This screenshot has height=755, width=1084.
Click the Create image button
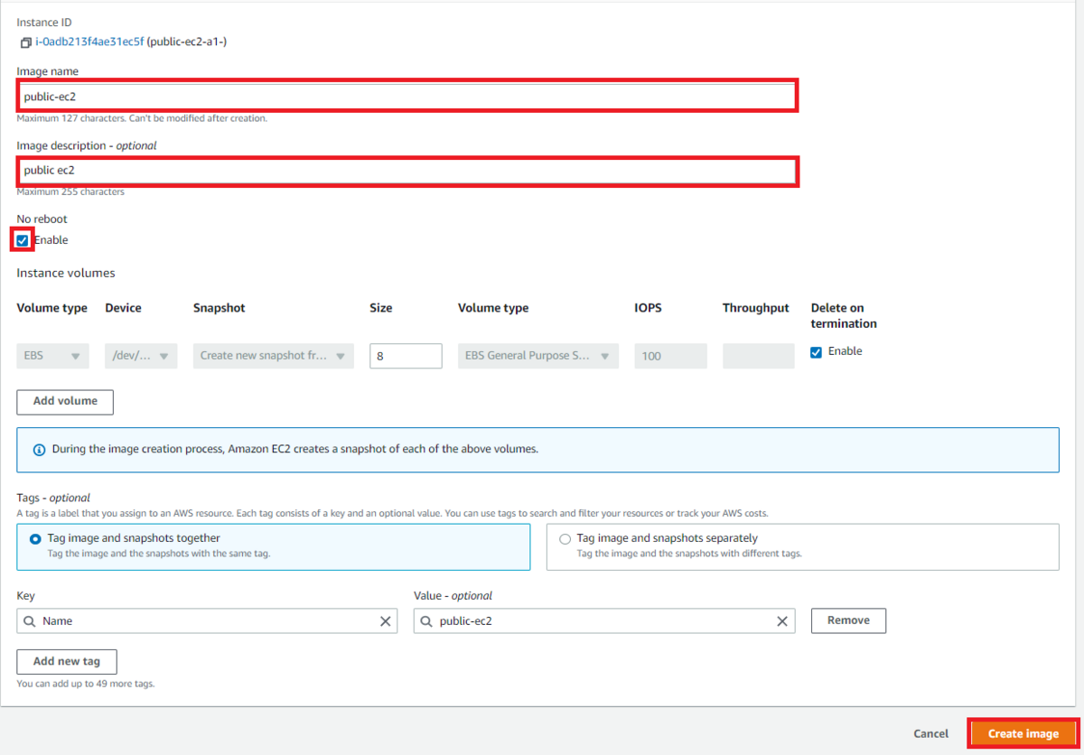[x=1023, y=733]
